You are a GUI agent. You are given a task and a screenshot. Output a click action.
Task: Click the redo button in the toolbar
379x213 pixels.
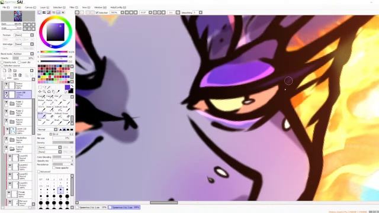click(82, 12)
